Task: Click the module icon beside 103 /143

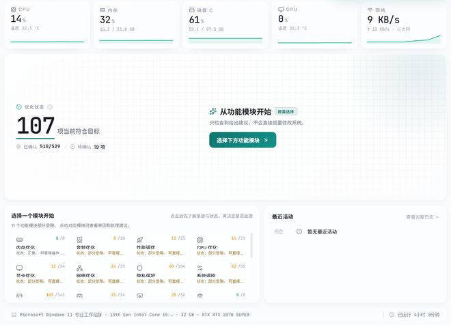Action: coord(19,296)
